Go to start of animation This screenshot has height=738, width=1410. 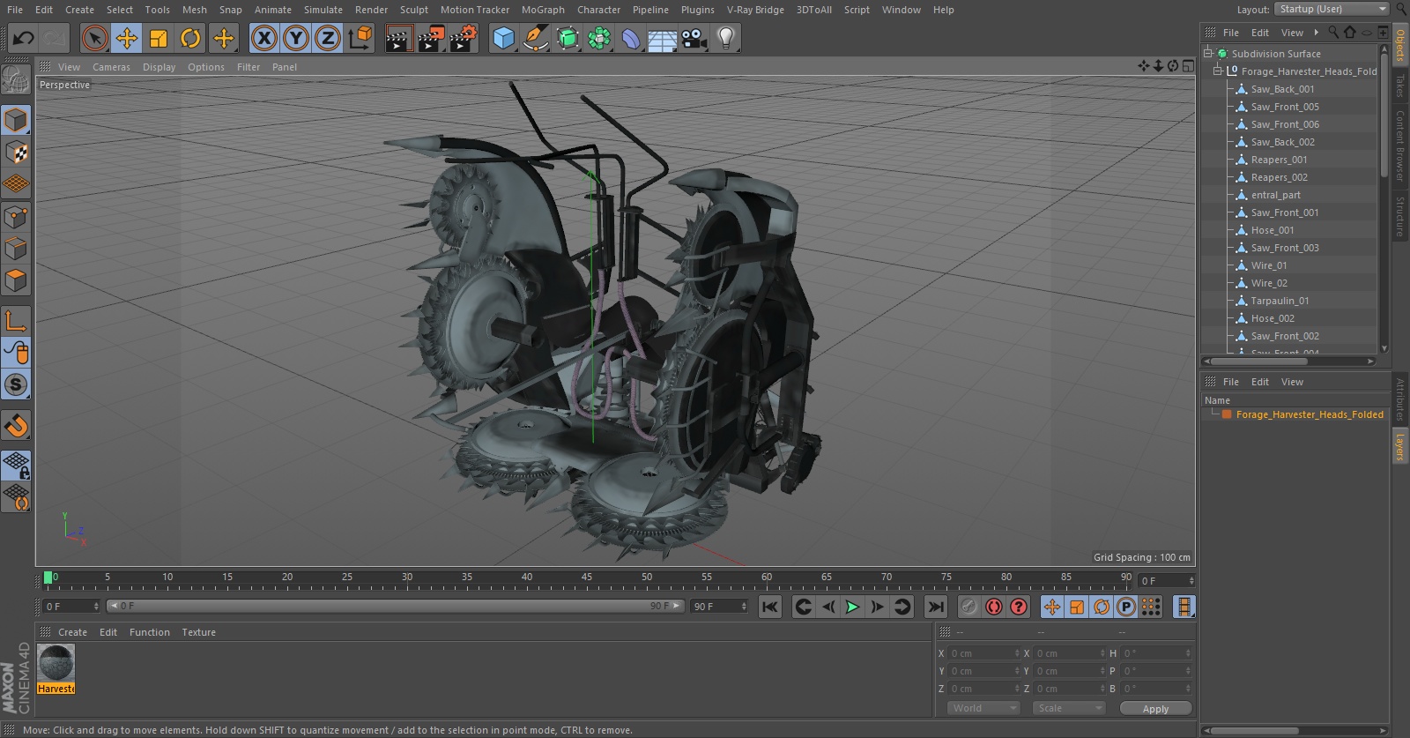(770, 607)
